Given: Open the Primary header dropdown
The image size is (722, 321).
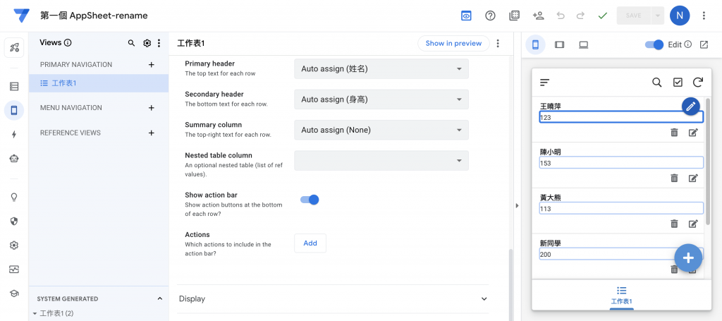Looking at the screenshot, I should 381,69.
